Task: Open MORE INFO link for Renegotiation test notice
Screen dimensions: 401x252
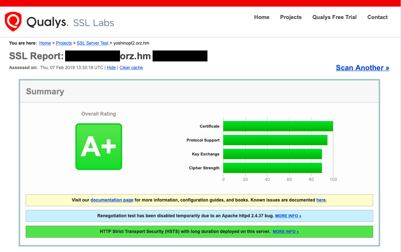Action: point(288,216)
